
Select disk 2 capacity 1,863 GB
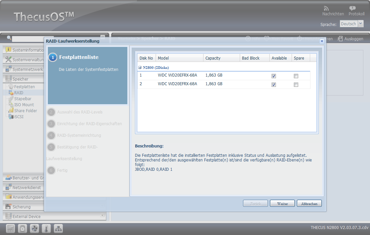click(214, 84)
